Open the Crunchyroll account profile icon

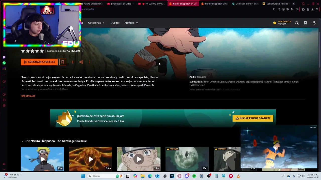point(314,23)
